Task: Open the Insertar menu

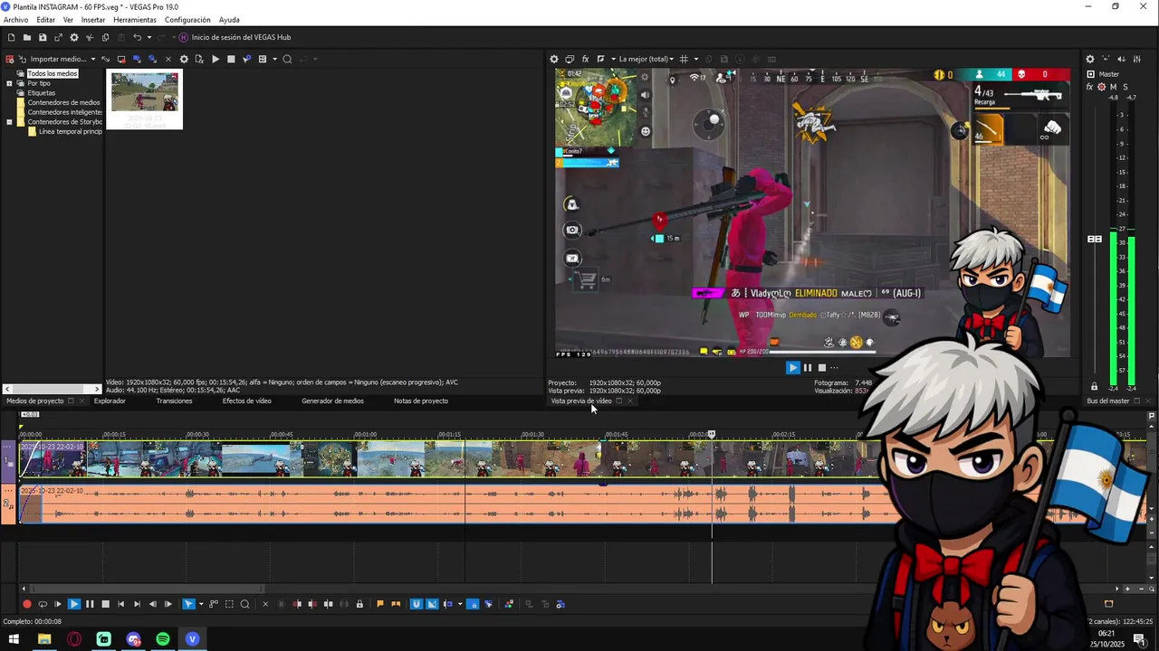Action: [93, 20]
